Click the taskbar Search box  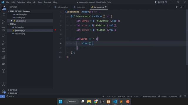[72, 102]
